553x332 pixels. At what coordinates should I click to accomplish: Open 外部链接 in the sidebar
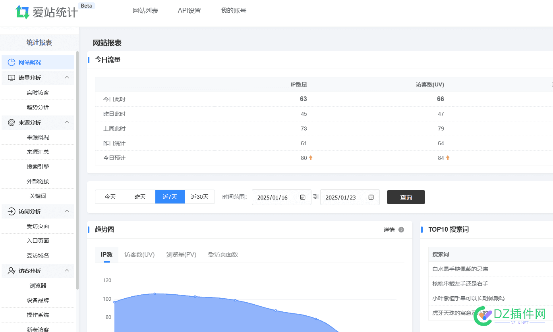pos(38,181)
